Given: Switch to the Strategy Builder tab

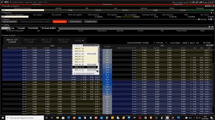Looking at the screenshot, I should 49,28.
